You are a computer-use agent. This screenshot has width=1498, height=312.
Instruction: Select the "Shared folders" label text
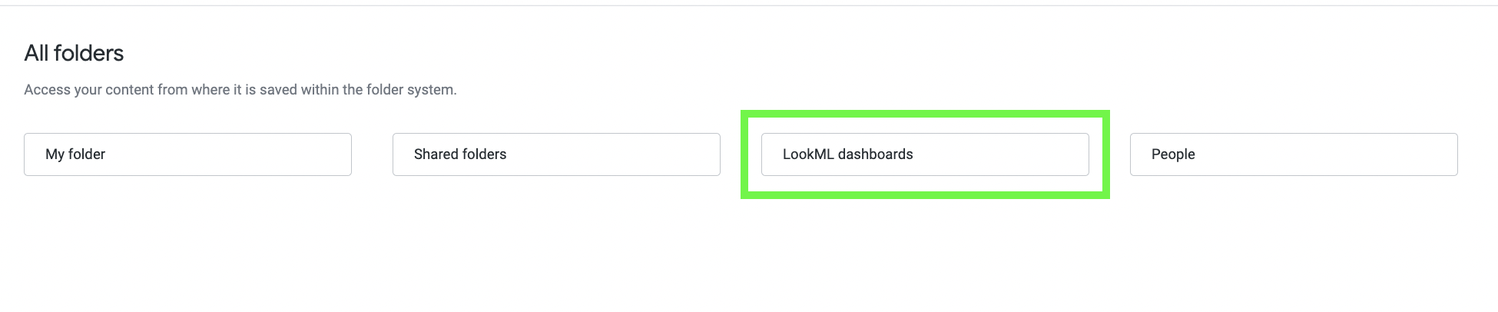click(460, 154)
